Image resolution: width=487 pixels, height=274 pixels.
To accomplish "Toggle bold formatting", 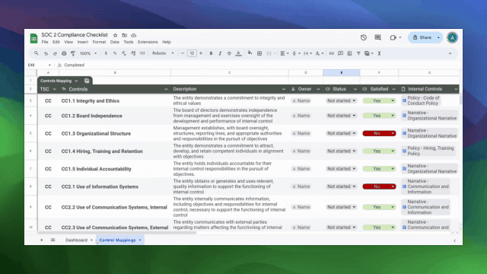I will pyautogui.click(x=211, y=53).
